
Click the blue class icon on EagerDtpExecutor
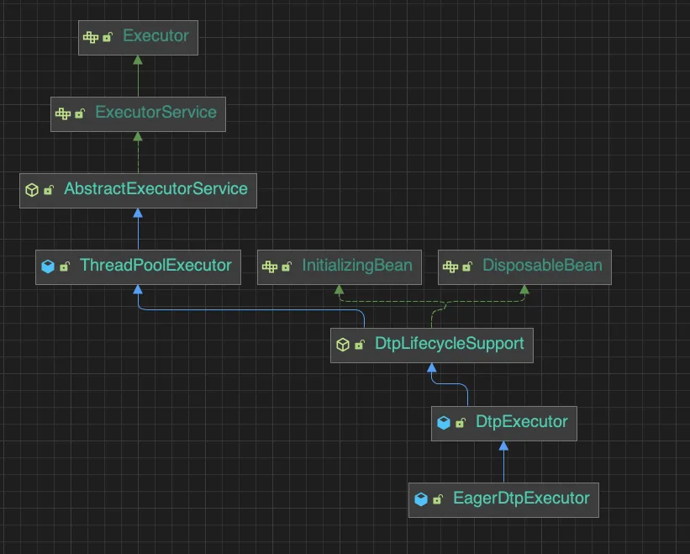pyautogui.click(x=421, y=499)
